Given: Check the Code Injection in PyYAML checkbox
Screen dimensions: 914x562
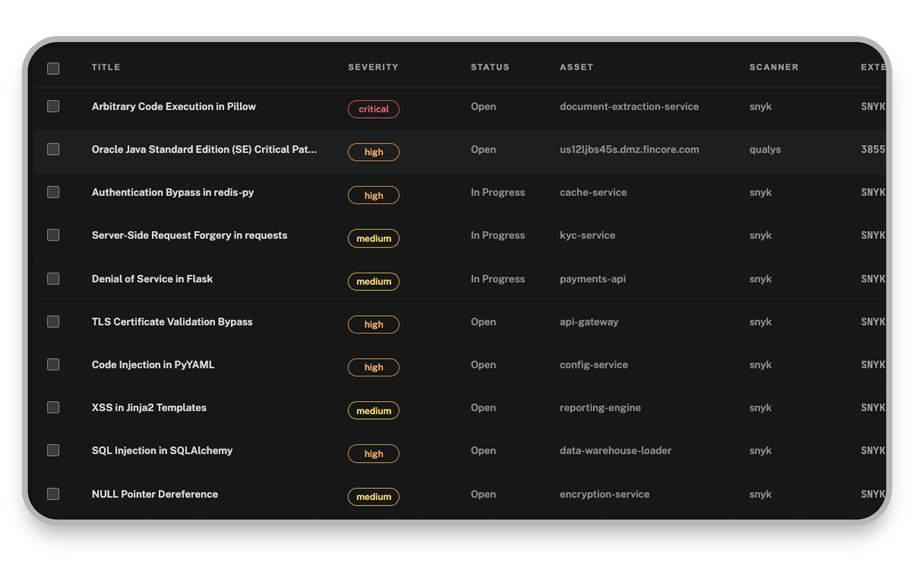Looking at the screenshot, I should [53, 365].
